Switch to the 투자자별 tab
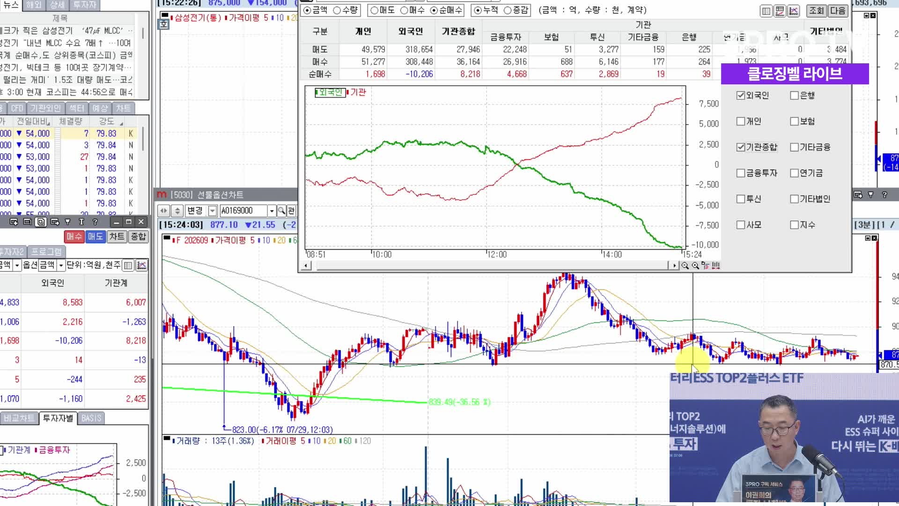 pos(58,418)
